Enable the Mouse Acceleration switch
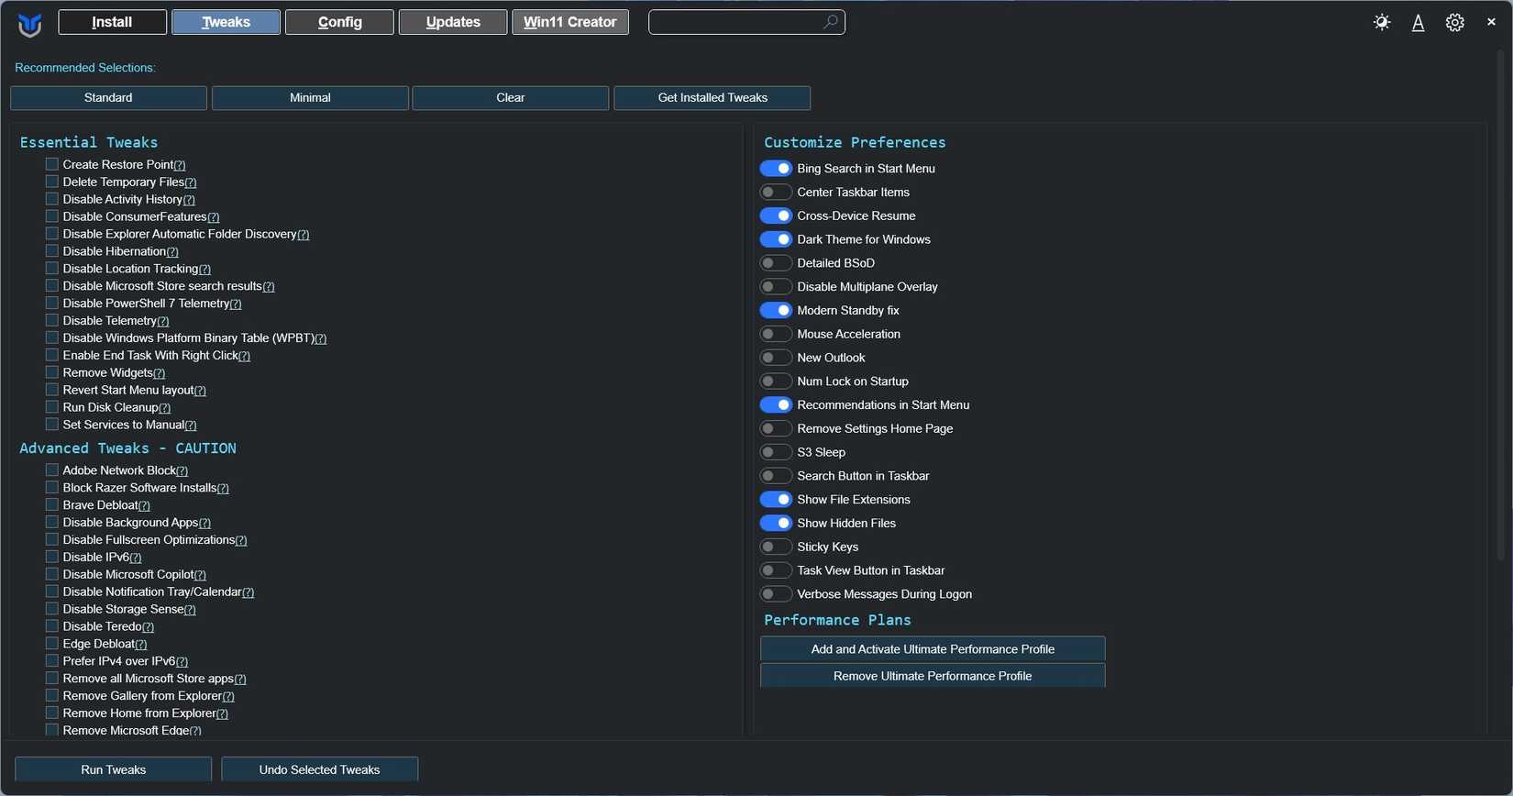This screenshot has width=1513, height=796. click(776, 334)
